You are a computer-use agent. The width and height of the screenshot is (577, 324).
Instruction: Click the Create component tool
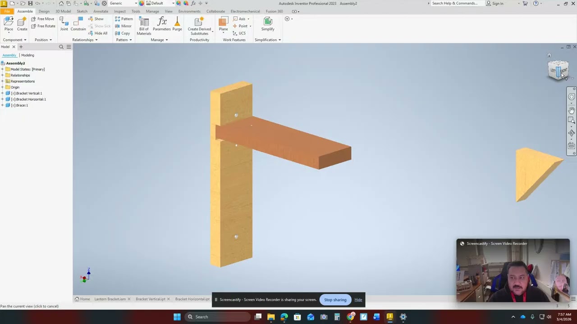pos(22,24)
